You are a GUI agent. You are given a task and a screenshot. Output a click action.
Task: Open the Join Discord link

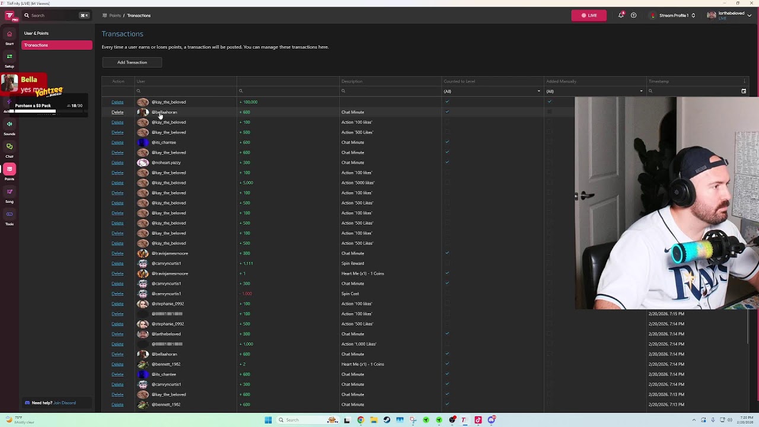click(65, 403)
